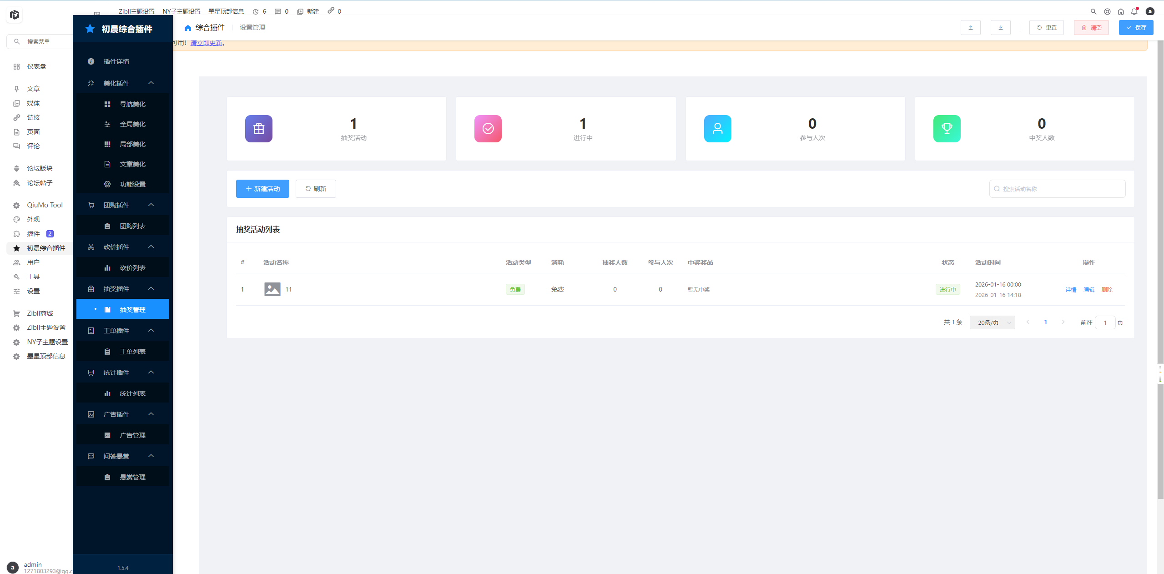Collapse the 美化插件 submenu
Viewport: 1164px width, 574px height.
pos(151,83)
